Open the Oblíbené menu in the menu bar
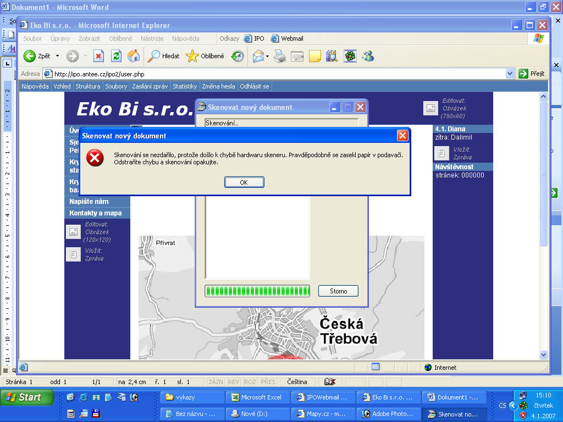Screen dimensions: 563x422 [x=120, y=38]
